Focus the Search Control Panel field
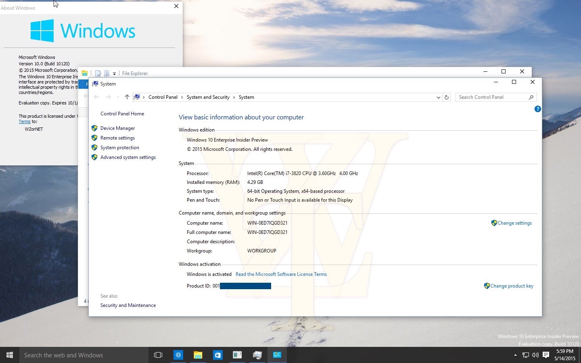The image size is (581, 363). click(493, 97)
